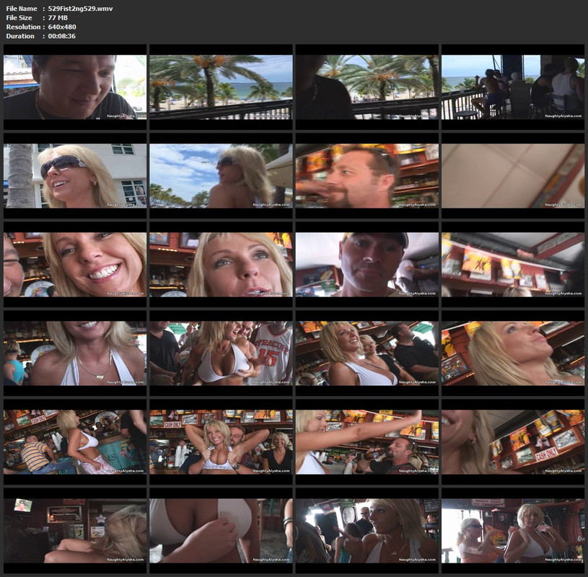Viewport: 588px width, 577px height.
Task: Open thumbnail of blonde woman with bangs close-up
Action: (221, 265)
